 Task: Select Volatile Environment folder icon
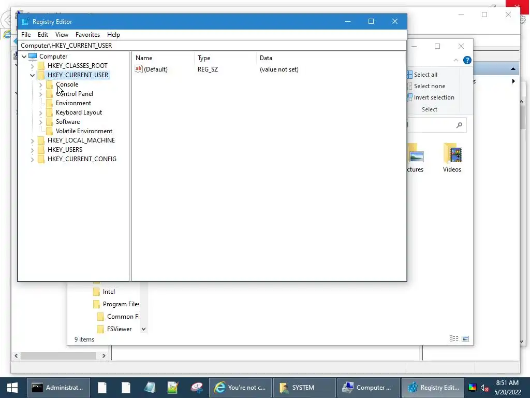click(x=49, y=131)
